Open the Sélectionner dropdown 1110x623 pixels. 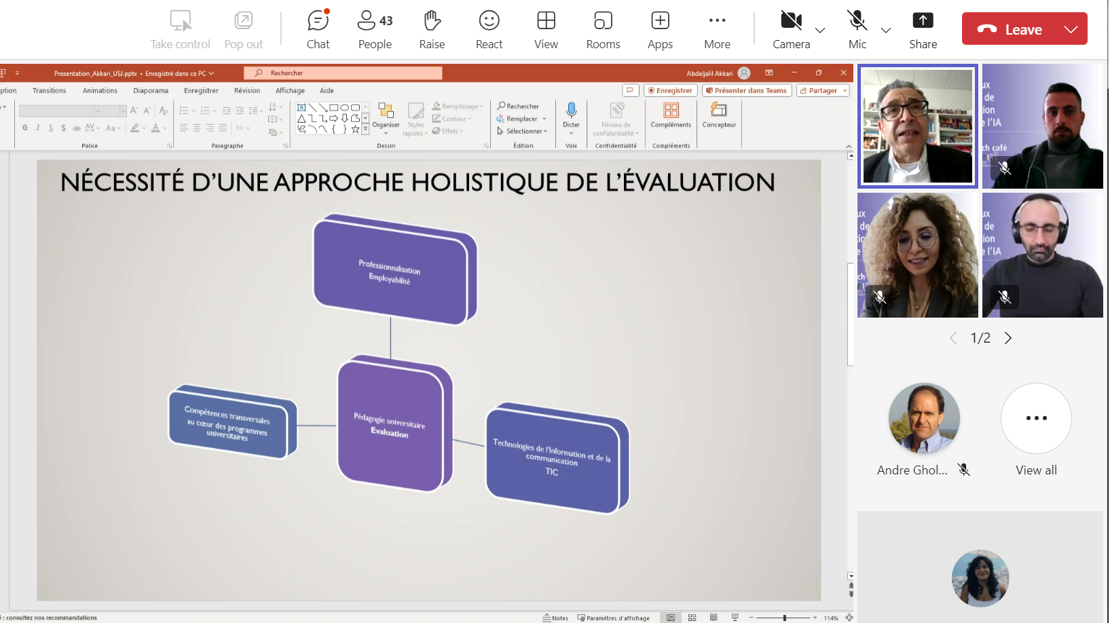click(x=522, y=131)
